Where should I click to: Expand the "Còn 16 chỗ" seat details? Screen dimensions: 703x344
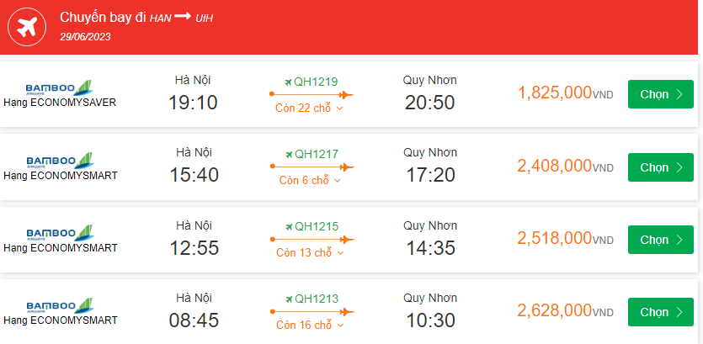310,325
